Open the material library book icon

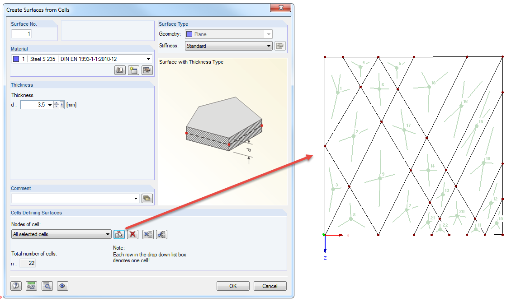120,70
